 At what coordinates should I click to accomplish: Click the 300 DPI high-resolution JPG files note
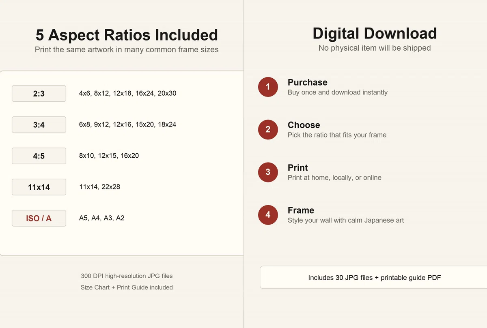(x=127, y=276)
